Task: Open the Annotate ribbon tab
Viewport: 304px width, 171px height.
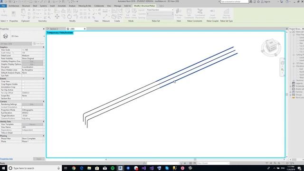Action: (x=62, y=6)
